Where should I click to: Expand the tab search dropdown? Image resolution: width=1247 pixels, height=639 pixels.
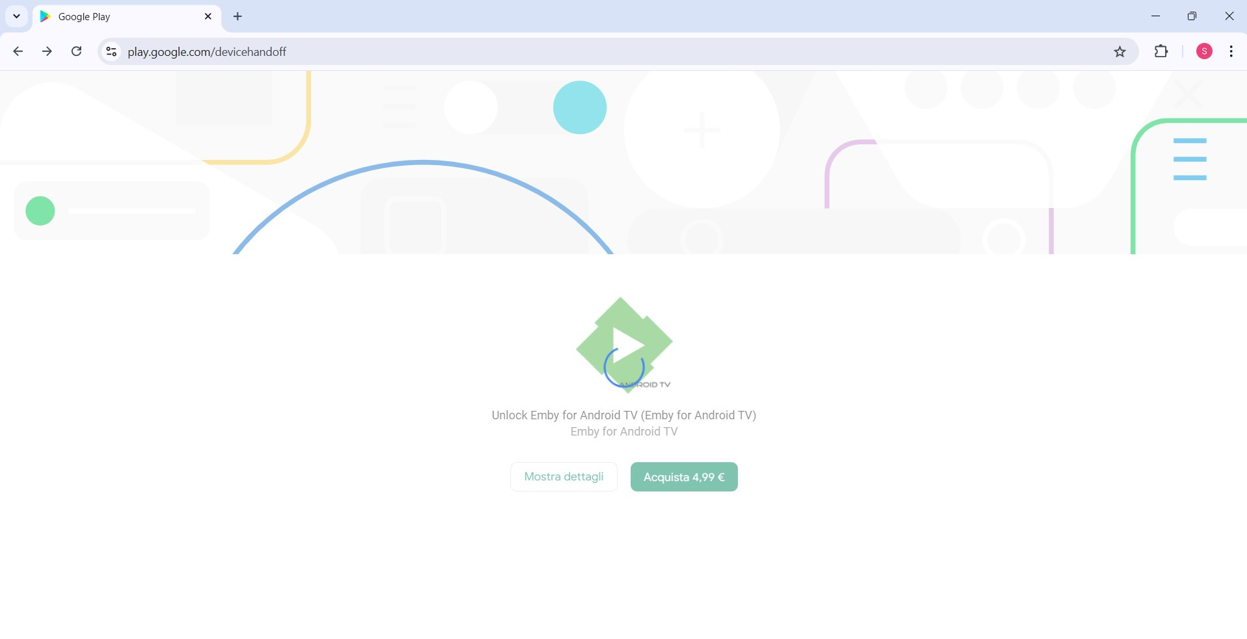(x=17, y=16)
